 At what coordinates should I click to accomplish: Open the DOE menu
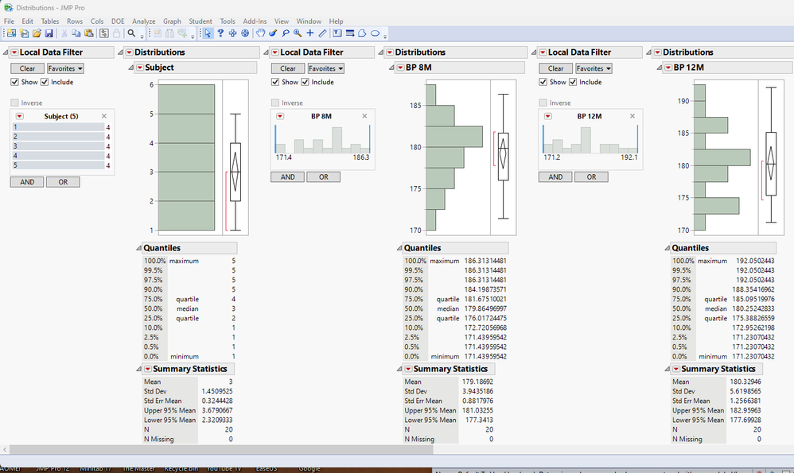(x=118, y=21)
